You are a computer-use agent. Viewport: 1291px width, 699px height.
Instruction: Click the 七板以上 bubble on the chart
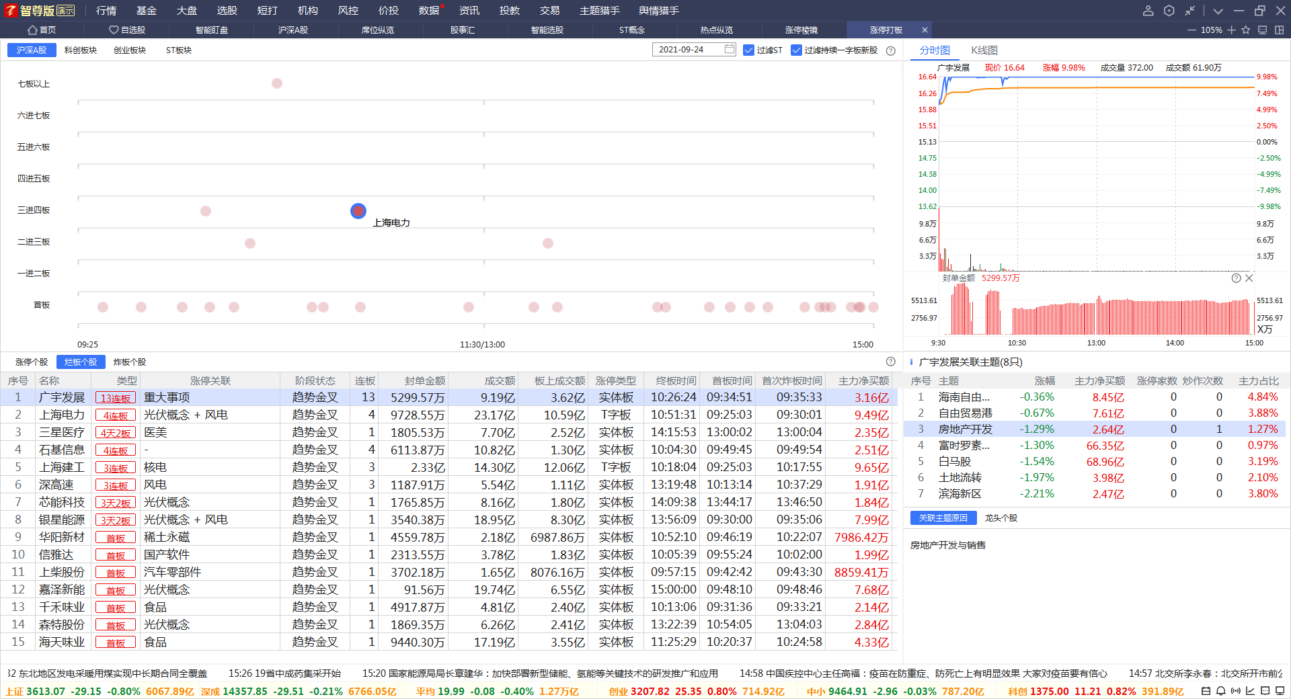(277, 83)
